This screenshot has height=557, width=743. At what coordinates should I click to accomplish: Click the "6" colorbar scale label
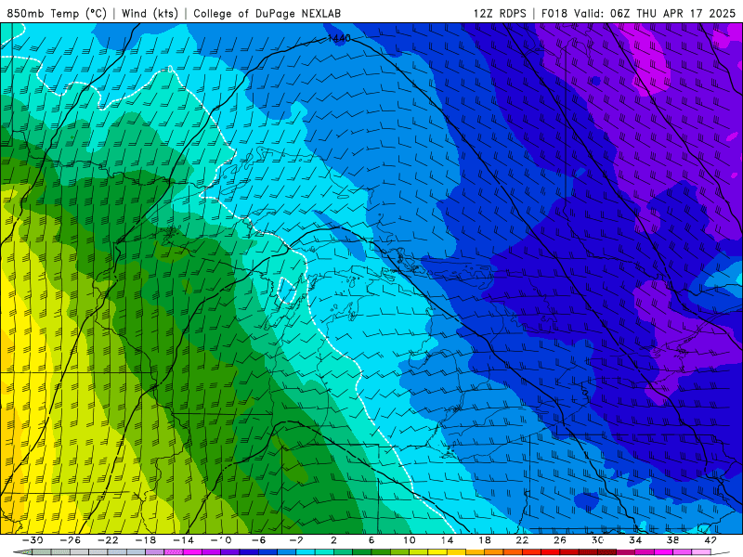coord(371,540)
